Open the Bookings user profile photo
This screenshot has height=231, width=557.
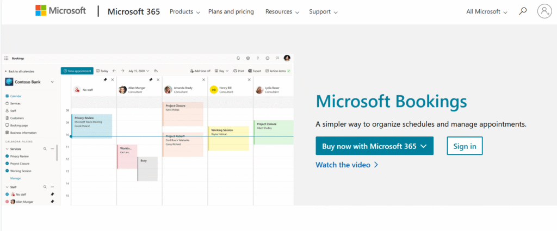pos(287,58)
